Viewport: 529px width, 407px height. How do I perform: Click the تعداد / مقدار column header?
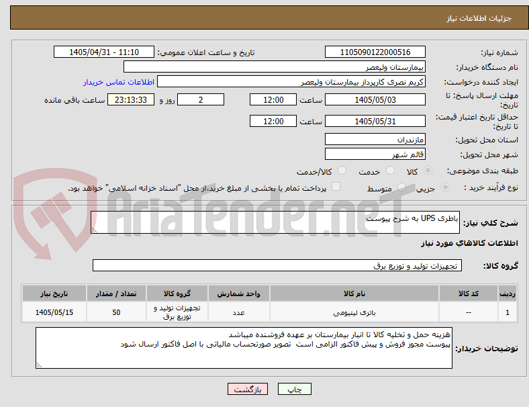(116, 293)
